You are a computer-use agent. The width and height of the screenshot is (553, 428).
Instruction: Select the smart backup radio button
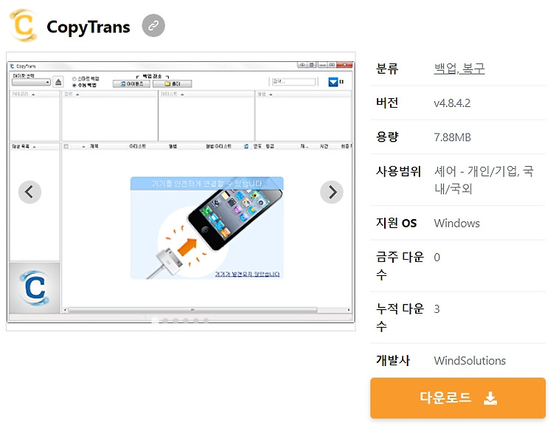[x=74, y=79]
